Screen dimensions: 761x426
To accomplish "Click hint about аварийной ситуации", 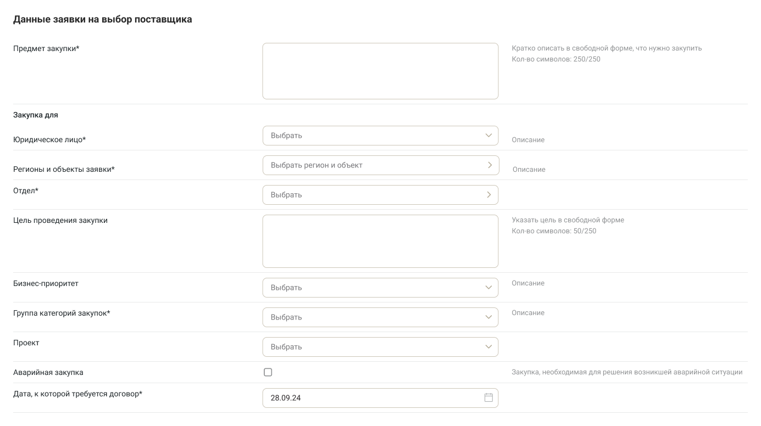I will pos(627,372).
